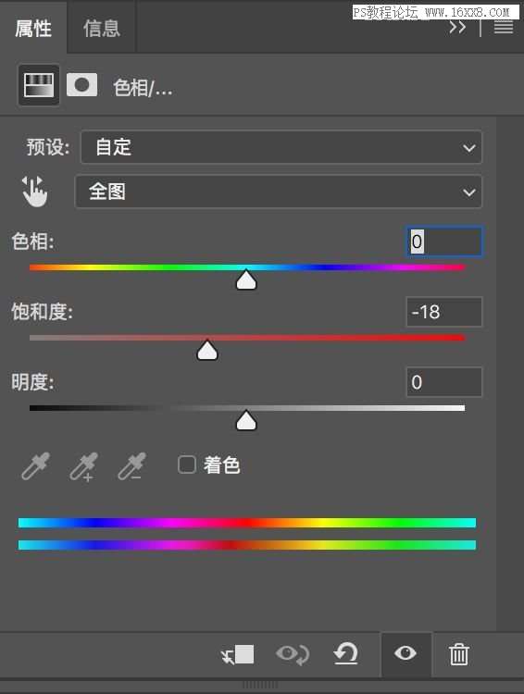Image resolution: width=524 pixels, height=694 pixels.
Task: Select the subtract from sample eyedropper
Action: point(131,466)
